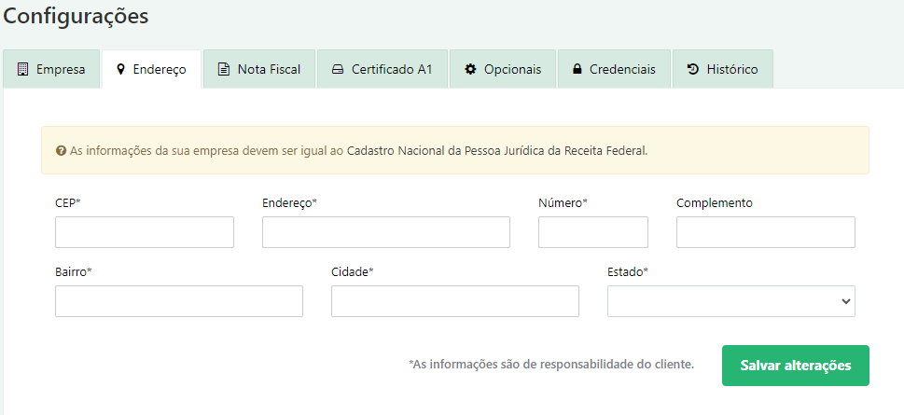Click the history clock icon on Histórico tab
The width and height of the screenshot is (904, 415).
pos(692,69)
